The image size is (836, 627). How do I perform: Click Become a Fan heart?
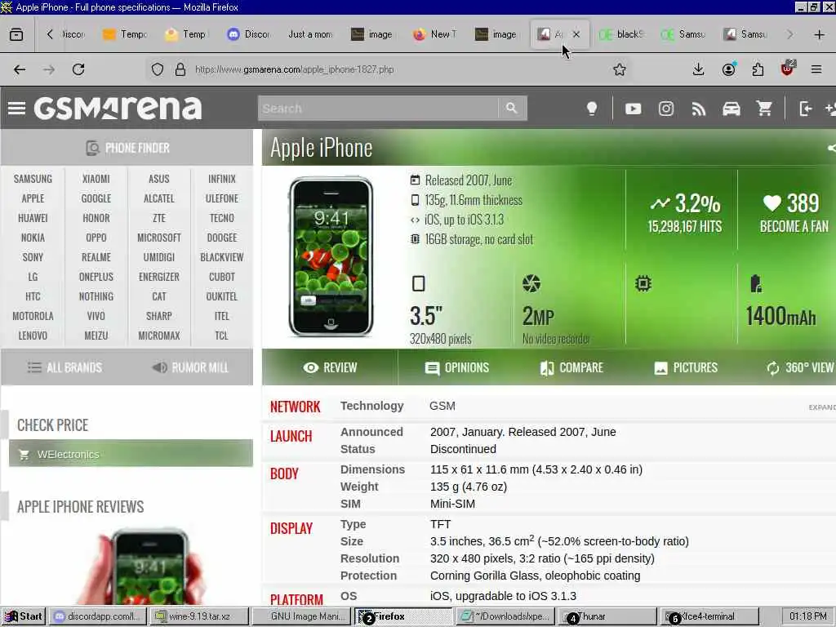794,213
